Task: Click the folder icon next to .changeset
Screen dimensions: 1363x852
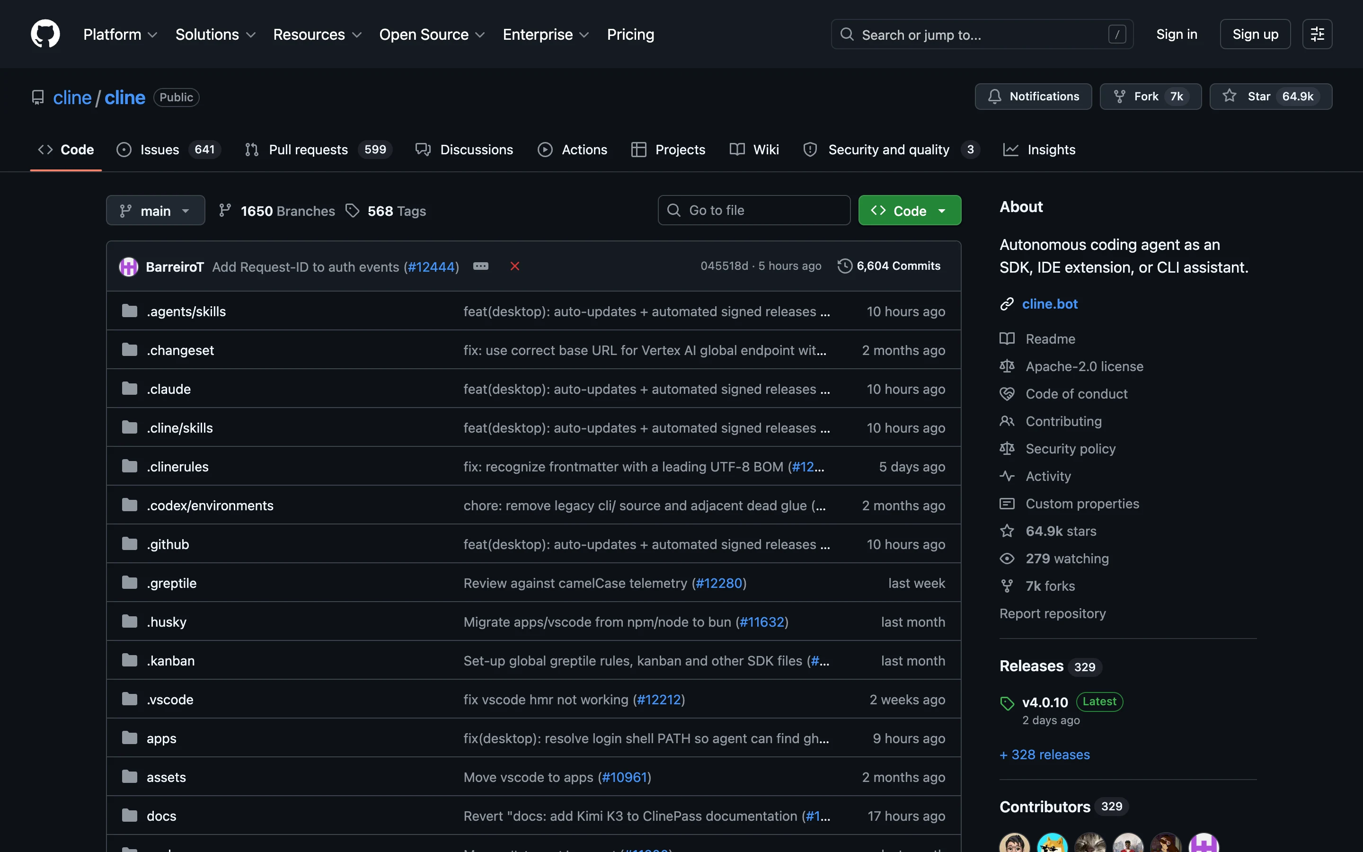Action: point(130,350)
